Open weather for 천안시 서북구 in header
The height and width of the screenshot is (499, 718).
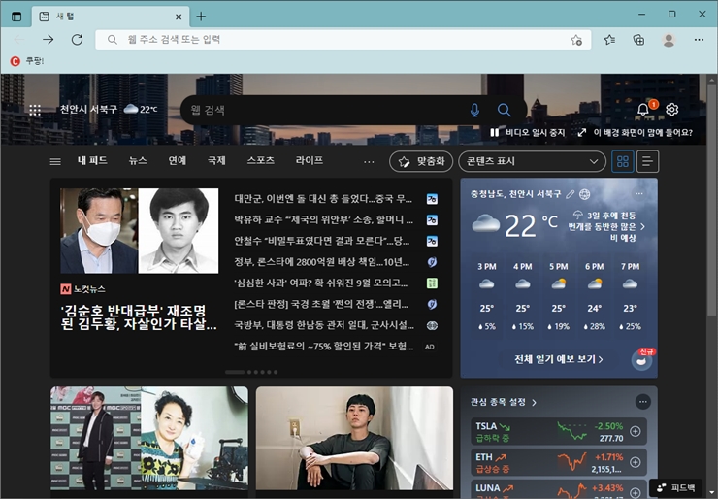click(109, 109)
